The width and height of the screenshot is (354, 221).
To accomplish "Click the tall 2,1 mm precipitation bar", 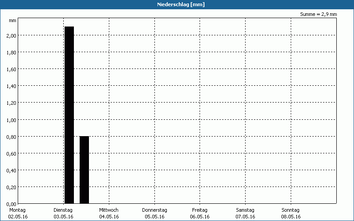I will [x=69, y=115].
